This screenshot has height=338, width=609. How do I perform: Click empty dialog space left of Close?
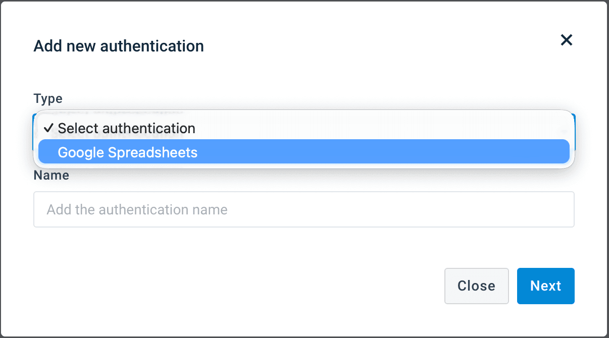pyautogui.click(x=252, y=286)
